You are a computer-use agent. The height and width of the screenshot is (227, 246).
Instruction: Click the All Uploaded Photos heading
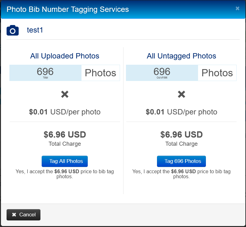65,56
